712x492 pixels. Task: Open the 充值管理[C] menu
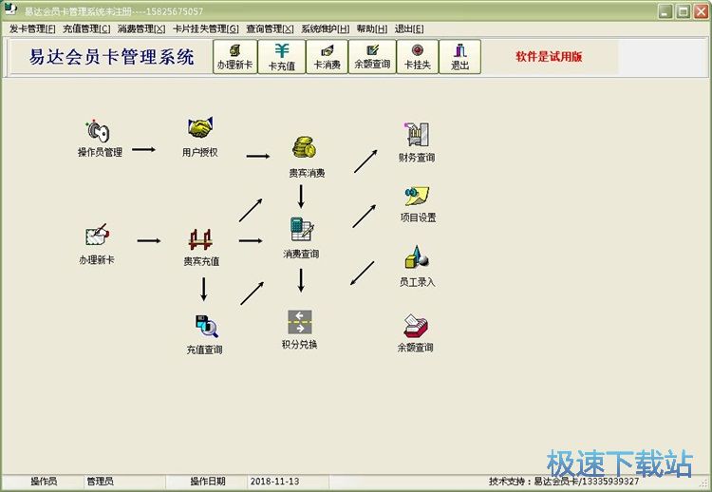[x=86, y=28]
